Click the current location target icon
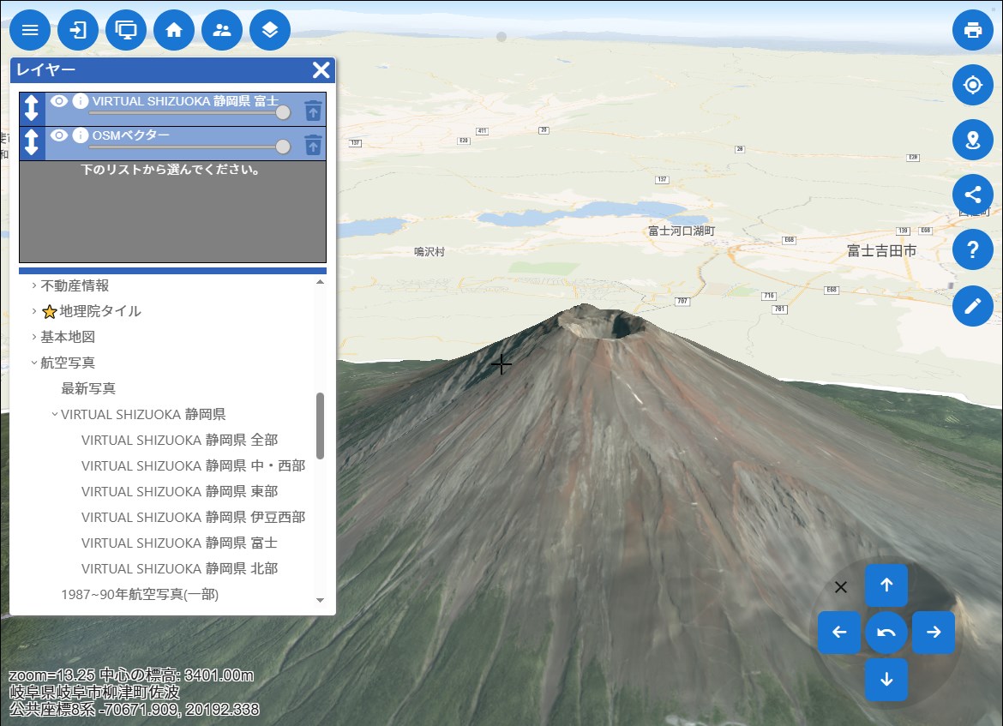This screenshot has width=1003, height=726. 972,85
